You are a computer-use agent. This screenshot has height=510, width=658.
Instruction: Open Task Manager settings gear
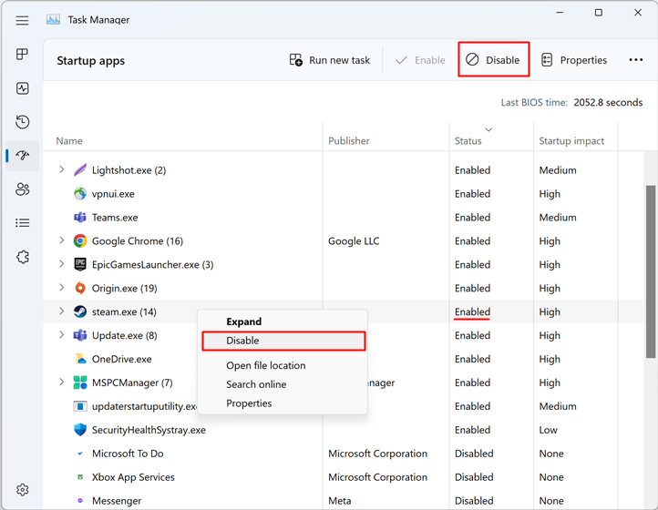(x=23, y=490)
